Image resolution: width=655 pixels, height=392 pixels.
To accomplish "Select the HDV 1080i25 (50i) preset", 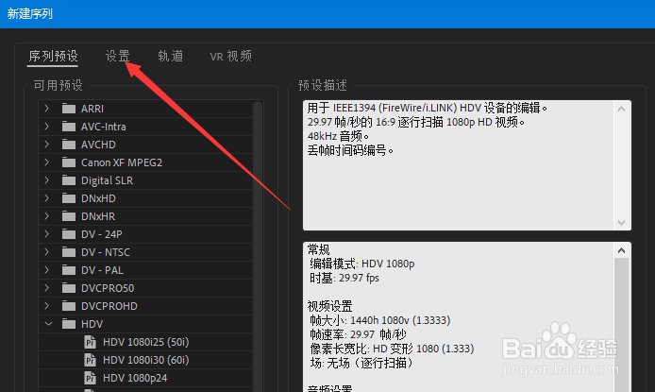I will (x=145, y=342).
